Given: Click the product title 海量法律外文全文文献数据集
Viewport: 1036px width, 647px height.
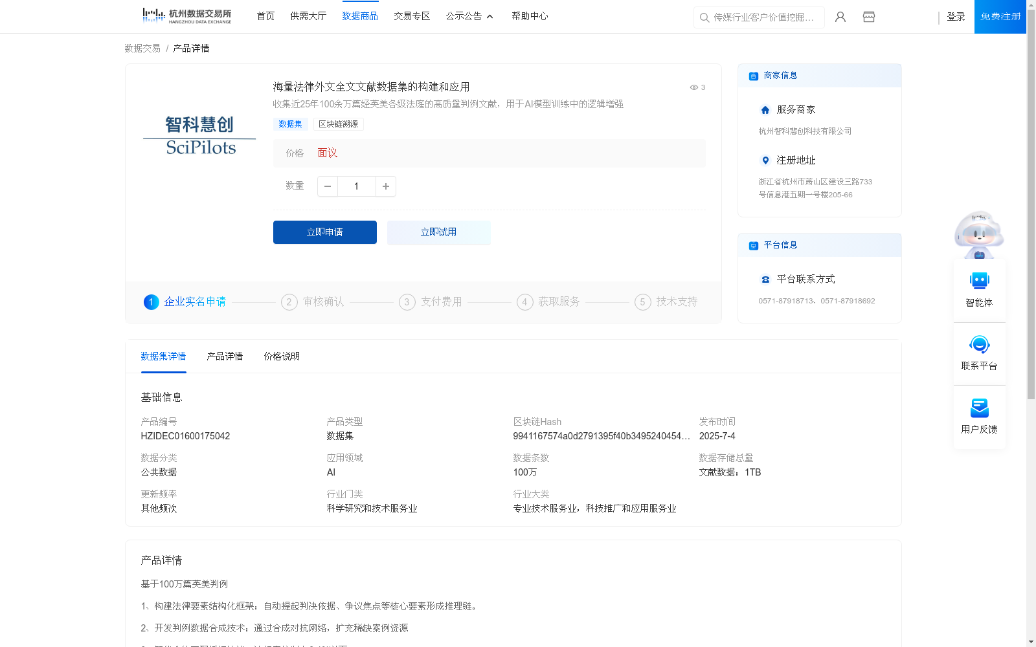Looking at the screenshot, I should coord(371,87).
